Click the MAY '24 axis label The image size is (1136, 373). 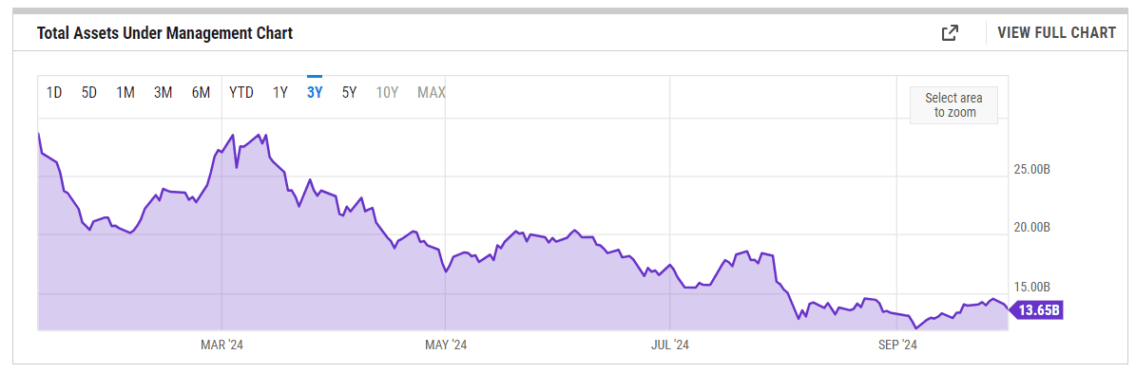(x=446, y=345)
